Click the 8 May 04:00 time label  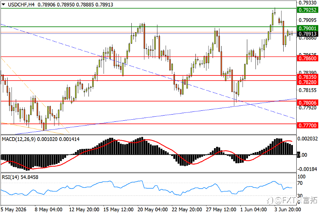tap(48, 210)
